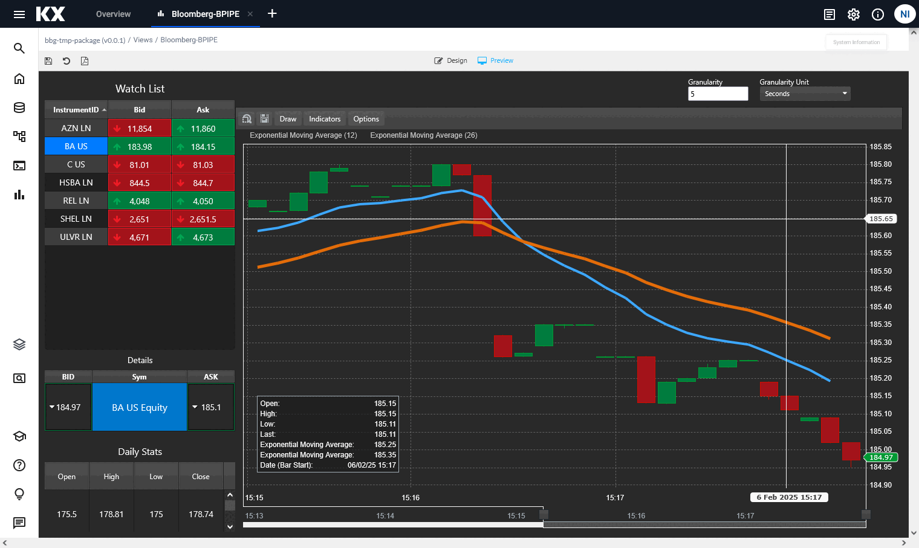Select the pipelines icon in the sidebar
Image resolution: width=919 pixels, height=548 pixels.
point(19,137)
